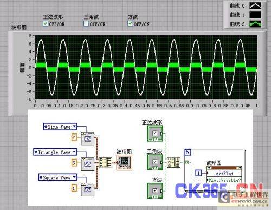Select the 方波 boolean terminal in diagram
Image resolution: width=271 pixels, height=210 pixels.
tap(155, 191)
